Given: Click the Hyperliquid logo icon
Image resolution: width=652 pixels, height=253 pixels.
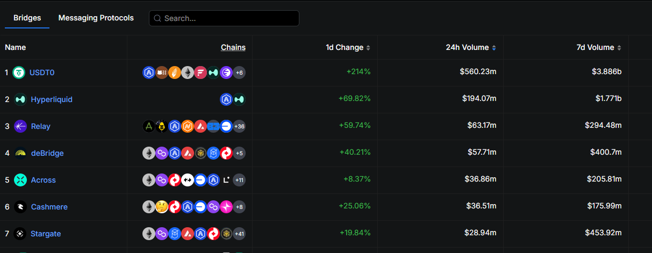Looking at the screenshot, I should pyautogui.click(x=20, y=99).
